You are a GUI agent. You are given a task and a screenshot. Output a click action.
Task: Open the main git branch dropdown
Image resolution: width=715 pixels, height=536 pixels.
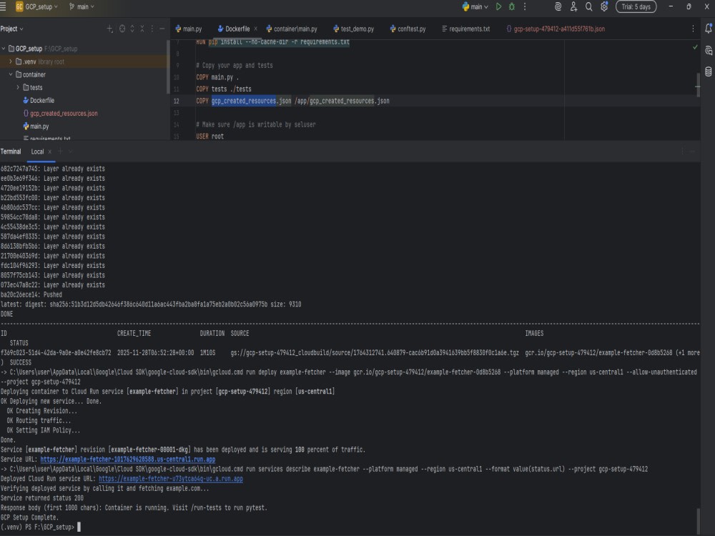pyautogui.click(x=82, y=7)
